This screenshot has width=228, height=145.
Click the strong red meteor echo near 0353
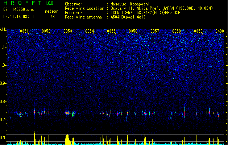coord(67,113)
